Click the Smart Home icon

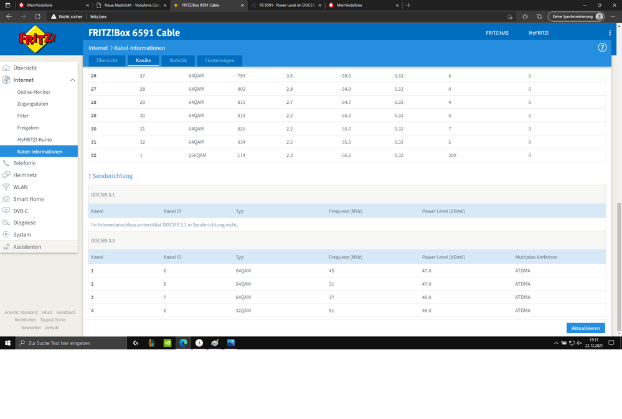pos(6,199)
